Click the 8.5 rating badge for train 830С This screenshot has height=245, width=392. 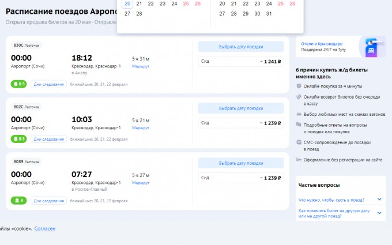click(x=19, y=84)
